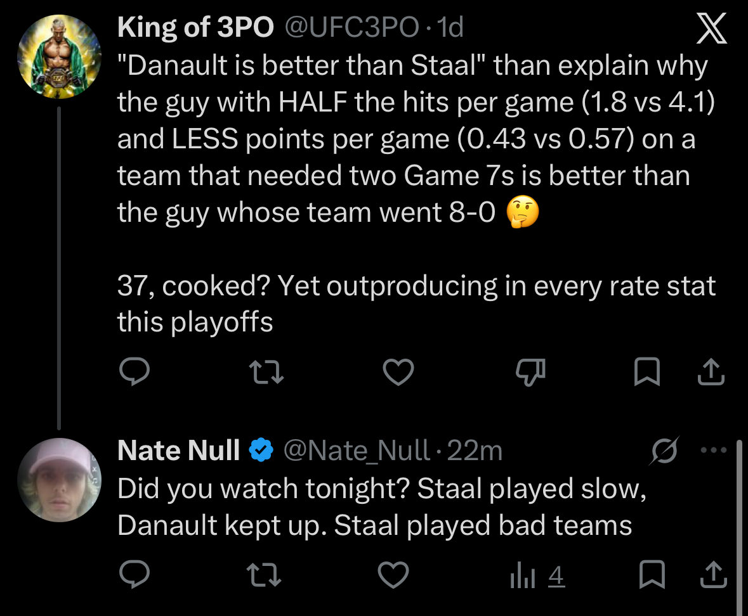Open King of 3PO's profile picture

point(59,56)
